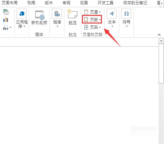Screen dimensions: 164x144
Task: Click the ribbon tab overflow arrow
Action: pyautogui.click(x=162, y=3)
